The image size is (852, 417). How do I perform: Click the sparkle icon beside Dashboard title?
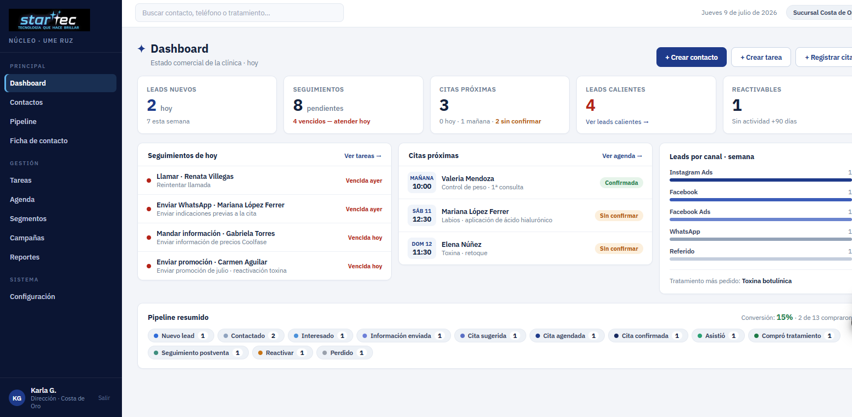(141, 49)
